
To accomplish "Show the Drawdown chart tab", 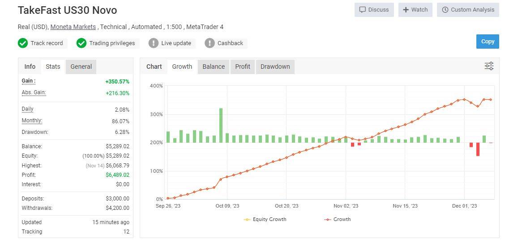I will (275, 67).
